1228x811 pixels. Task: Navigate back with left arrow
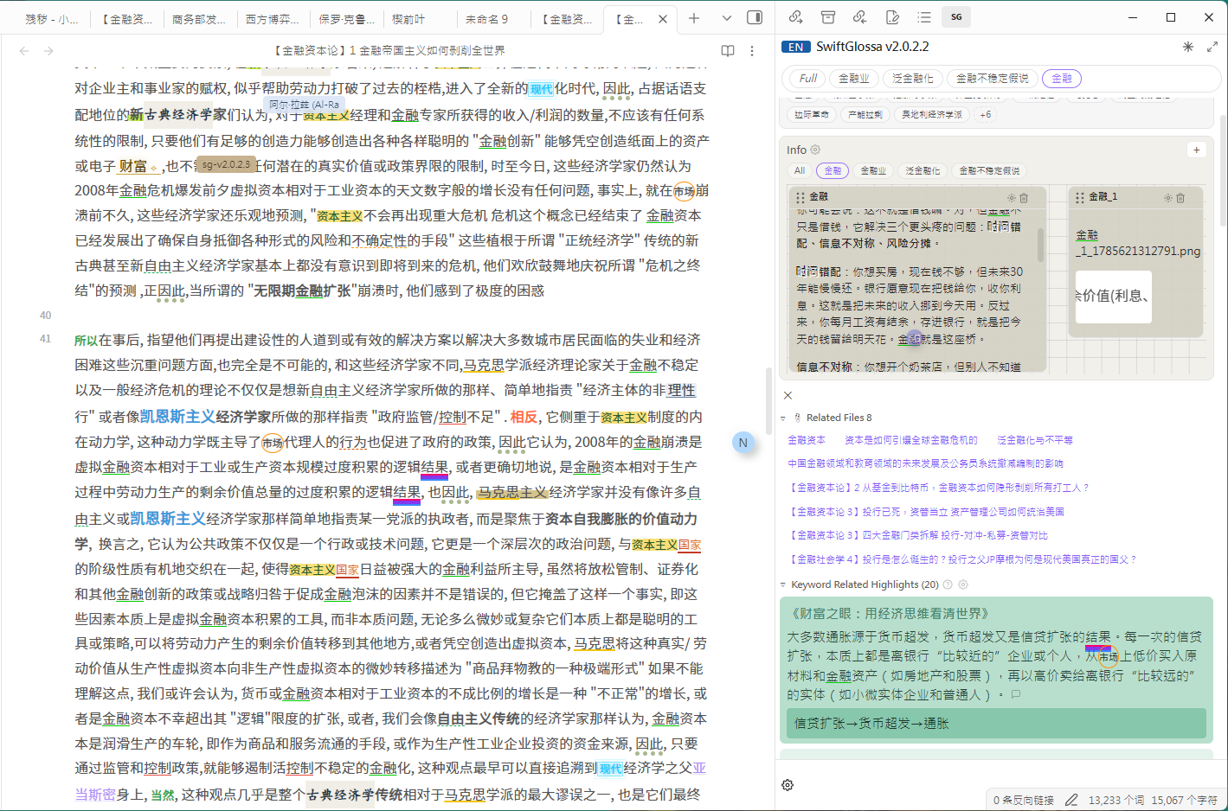pos(24,51)
